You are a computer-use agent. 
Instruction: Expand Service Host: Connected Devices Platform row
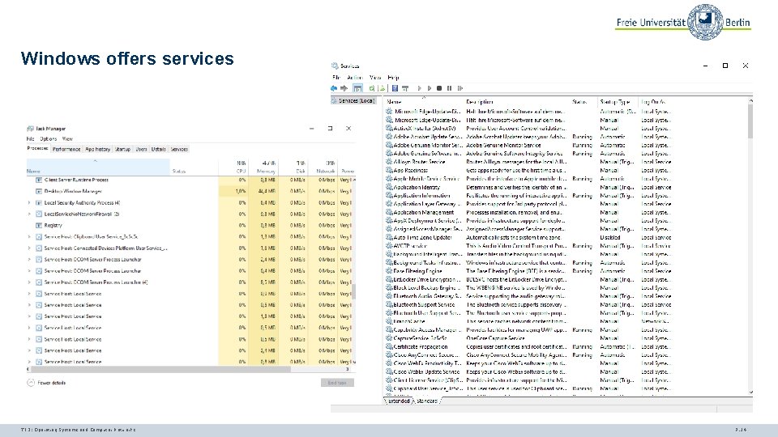pos(29,248)
